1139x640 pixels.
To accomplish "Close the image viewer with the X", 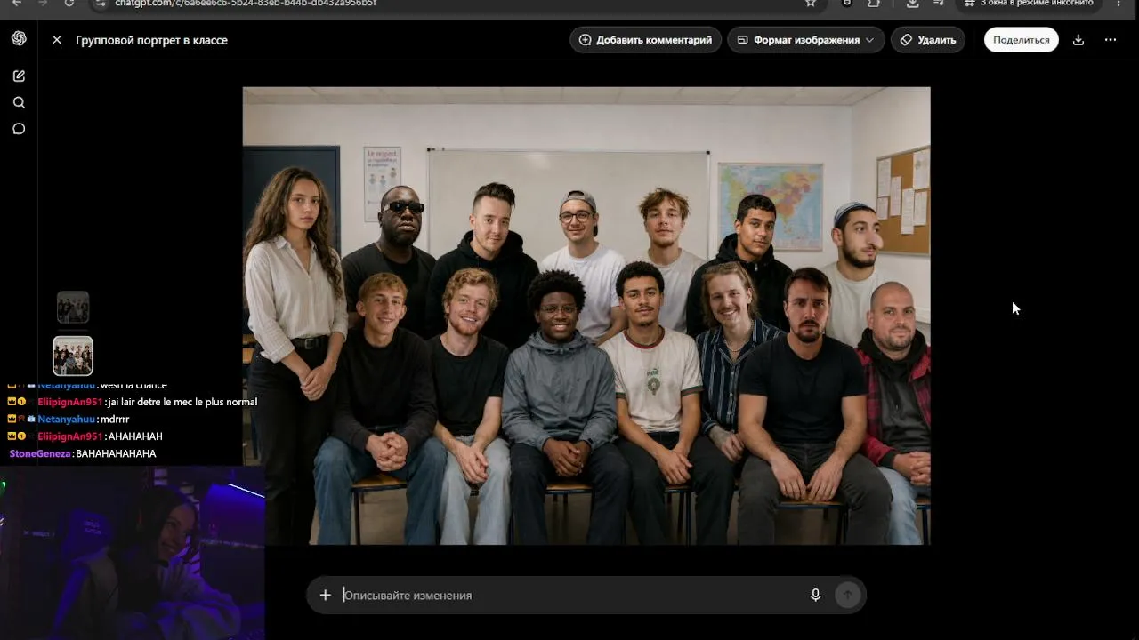I will pyautogui.click(x=57, y=40).
